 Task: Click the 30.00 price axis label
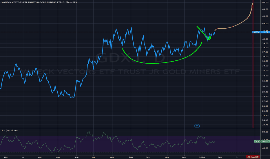pyautogui.click(x=265, y=86)
